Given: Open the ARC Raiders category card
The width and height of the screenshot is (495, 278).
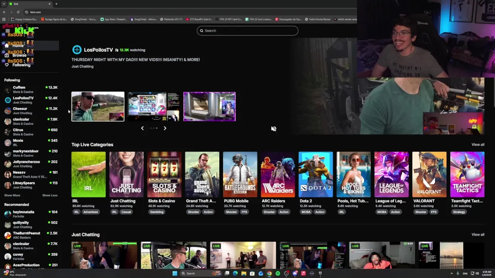Looking at the screenshot, I should [278, 175].
